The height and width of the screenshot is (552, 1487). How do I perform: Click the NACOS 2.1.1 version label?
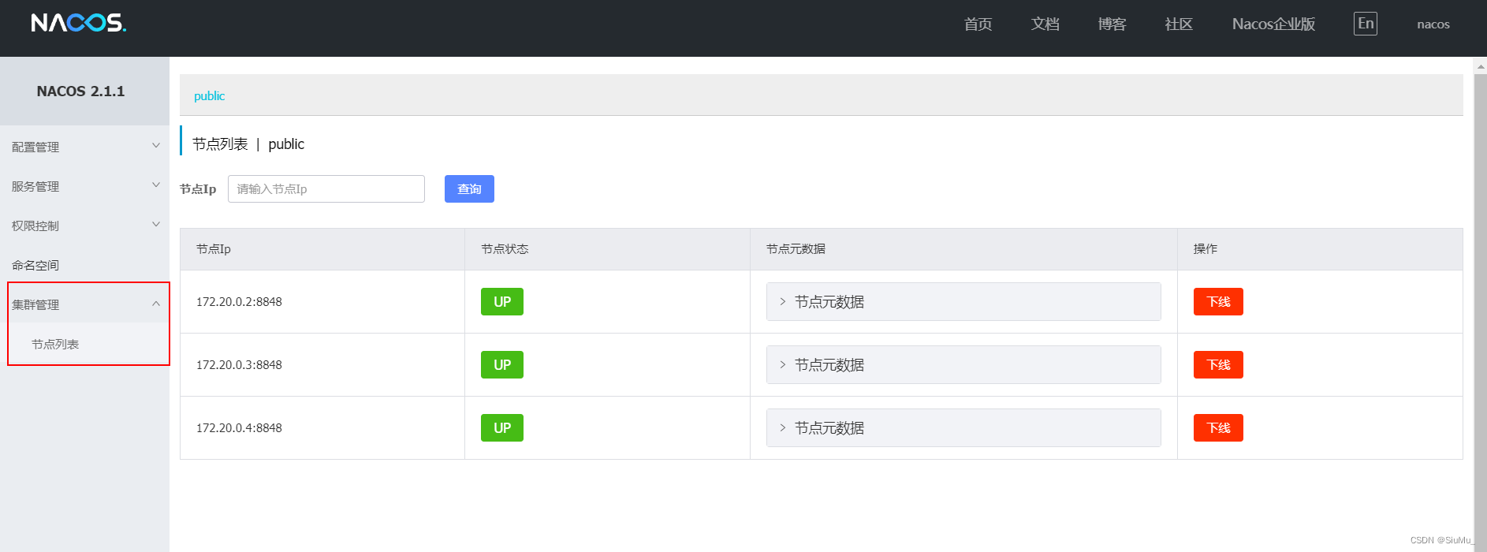[x=80, y=91]
